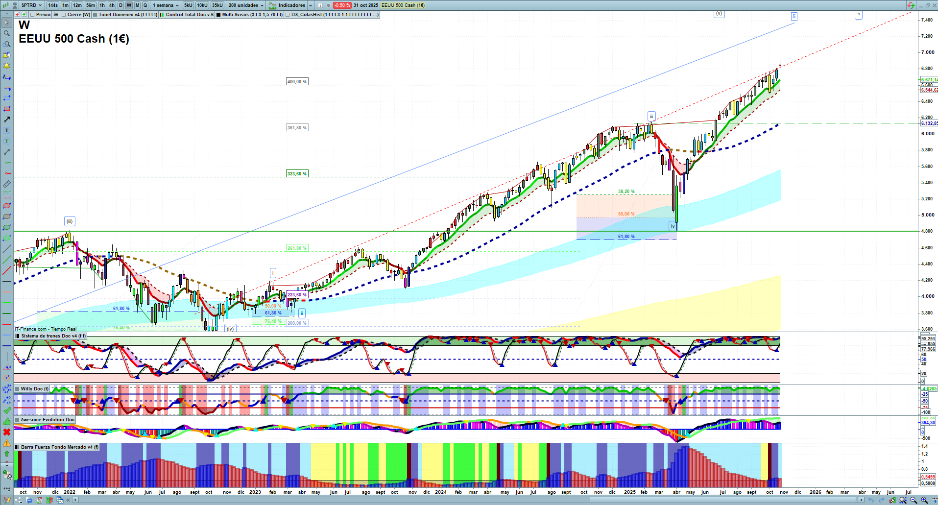Toggle the Cierre (W) checkbox
The height and width of the screenshot is (505, 938).
pyautogui.click(x=64, y=15)
